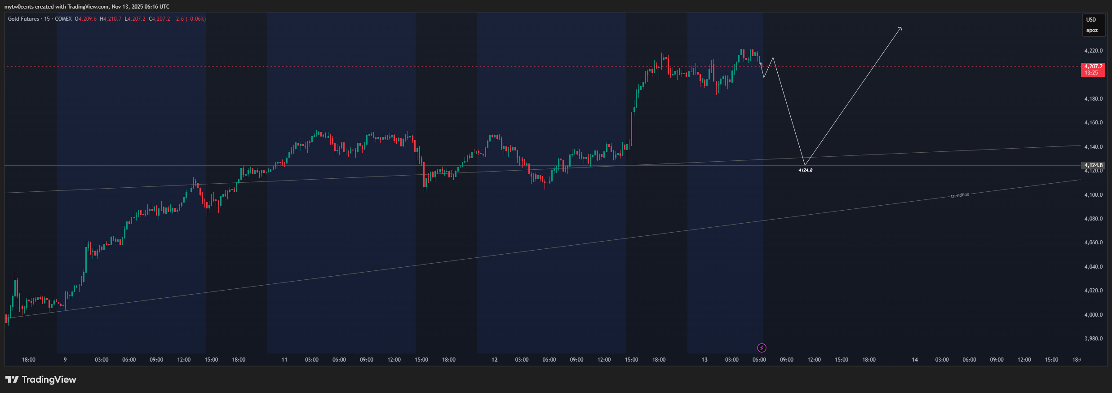Click date label 11 on time axis
Image resolution: width=1112 pixels, height=393 pixels.
284,360
